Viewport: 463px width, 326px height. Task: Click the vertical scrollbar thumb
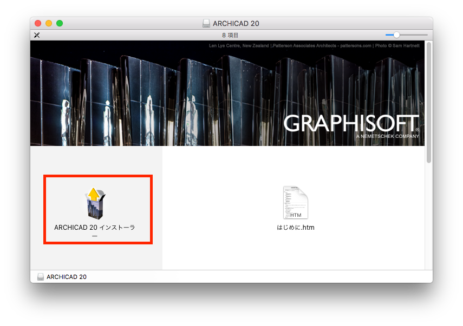click(x=429, y=102)
